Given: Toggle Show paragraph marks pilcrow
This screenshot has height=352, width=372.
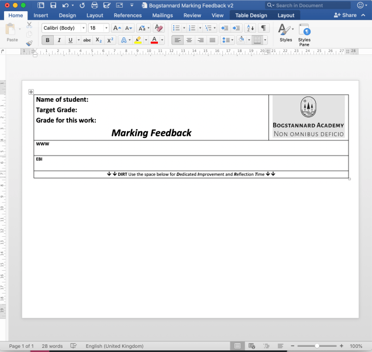Looking at the screenshot, I should 263,28.
